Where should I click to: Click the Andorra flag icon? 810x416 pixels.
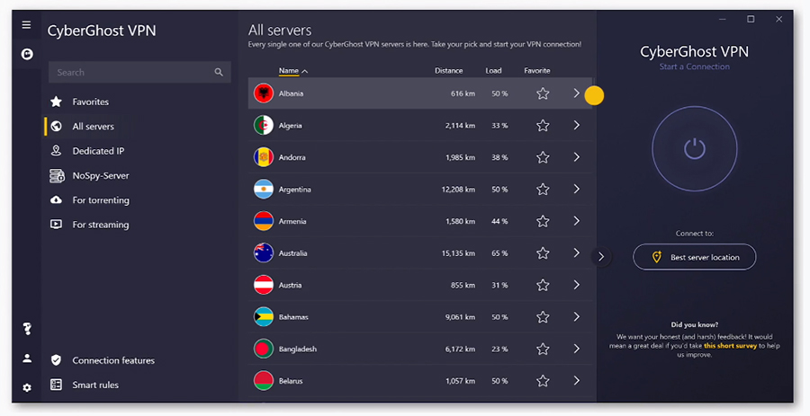264,157
